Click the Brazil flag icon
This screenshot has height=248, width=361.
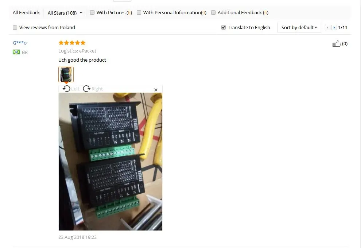(16, 52)
